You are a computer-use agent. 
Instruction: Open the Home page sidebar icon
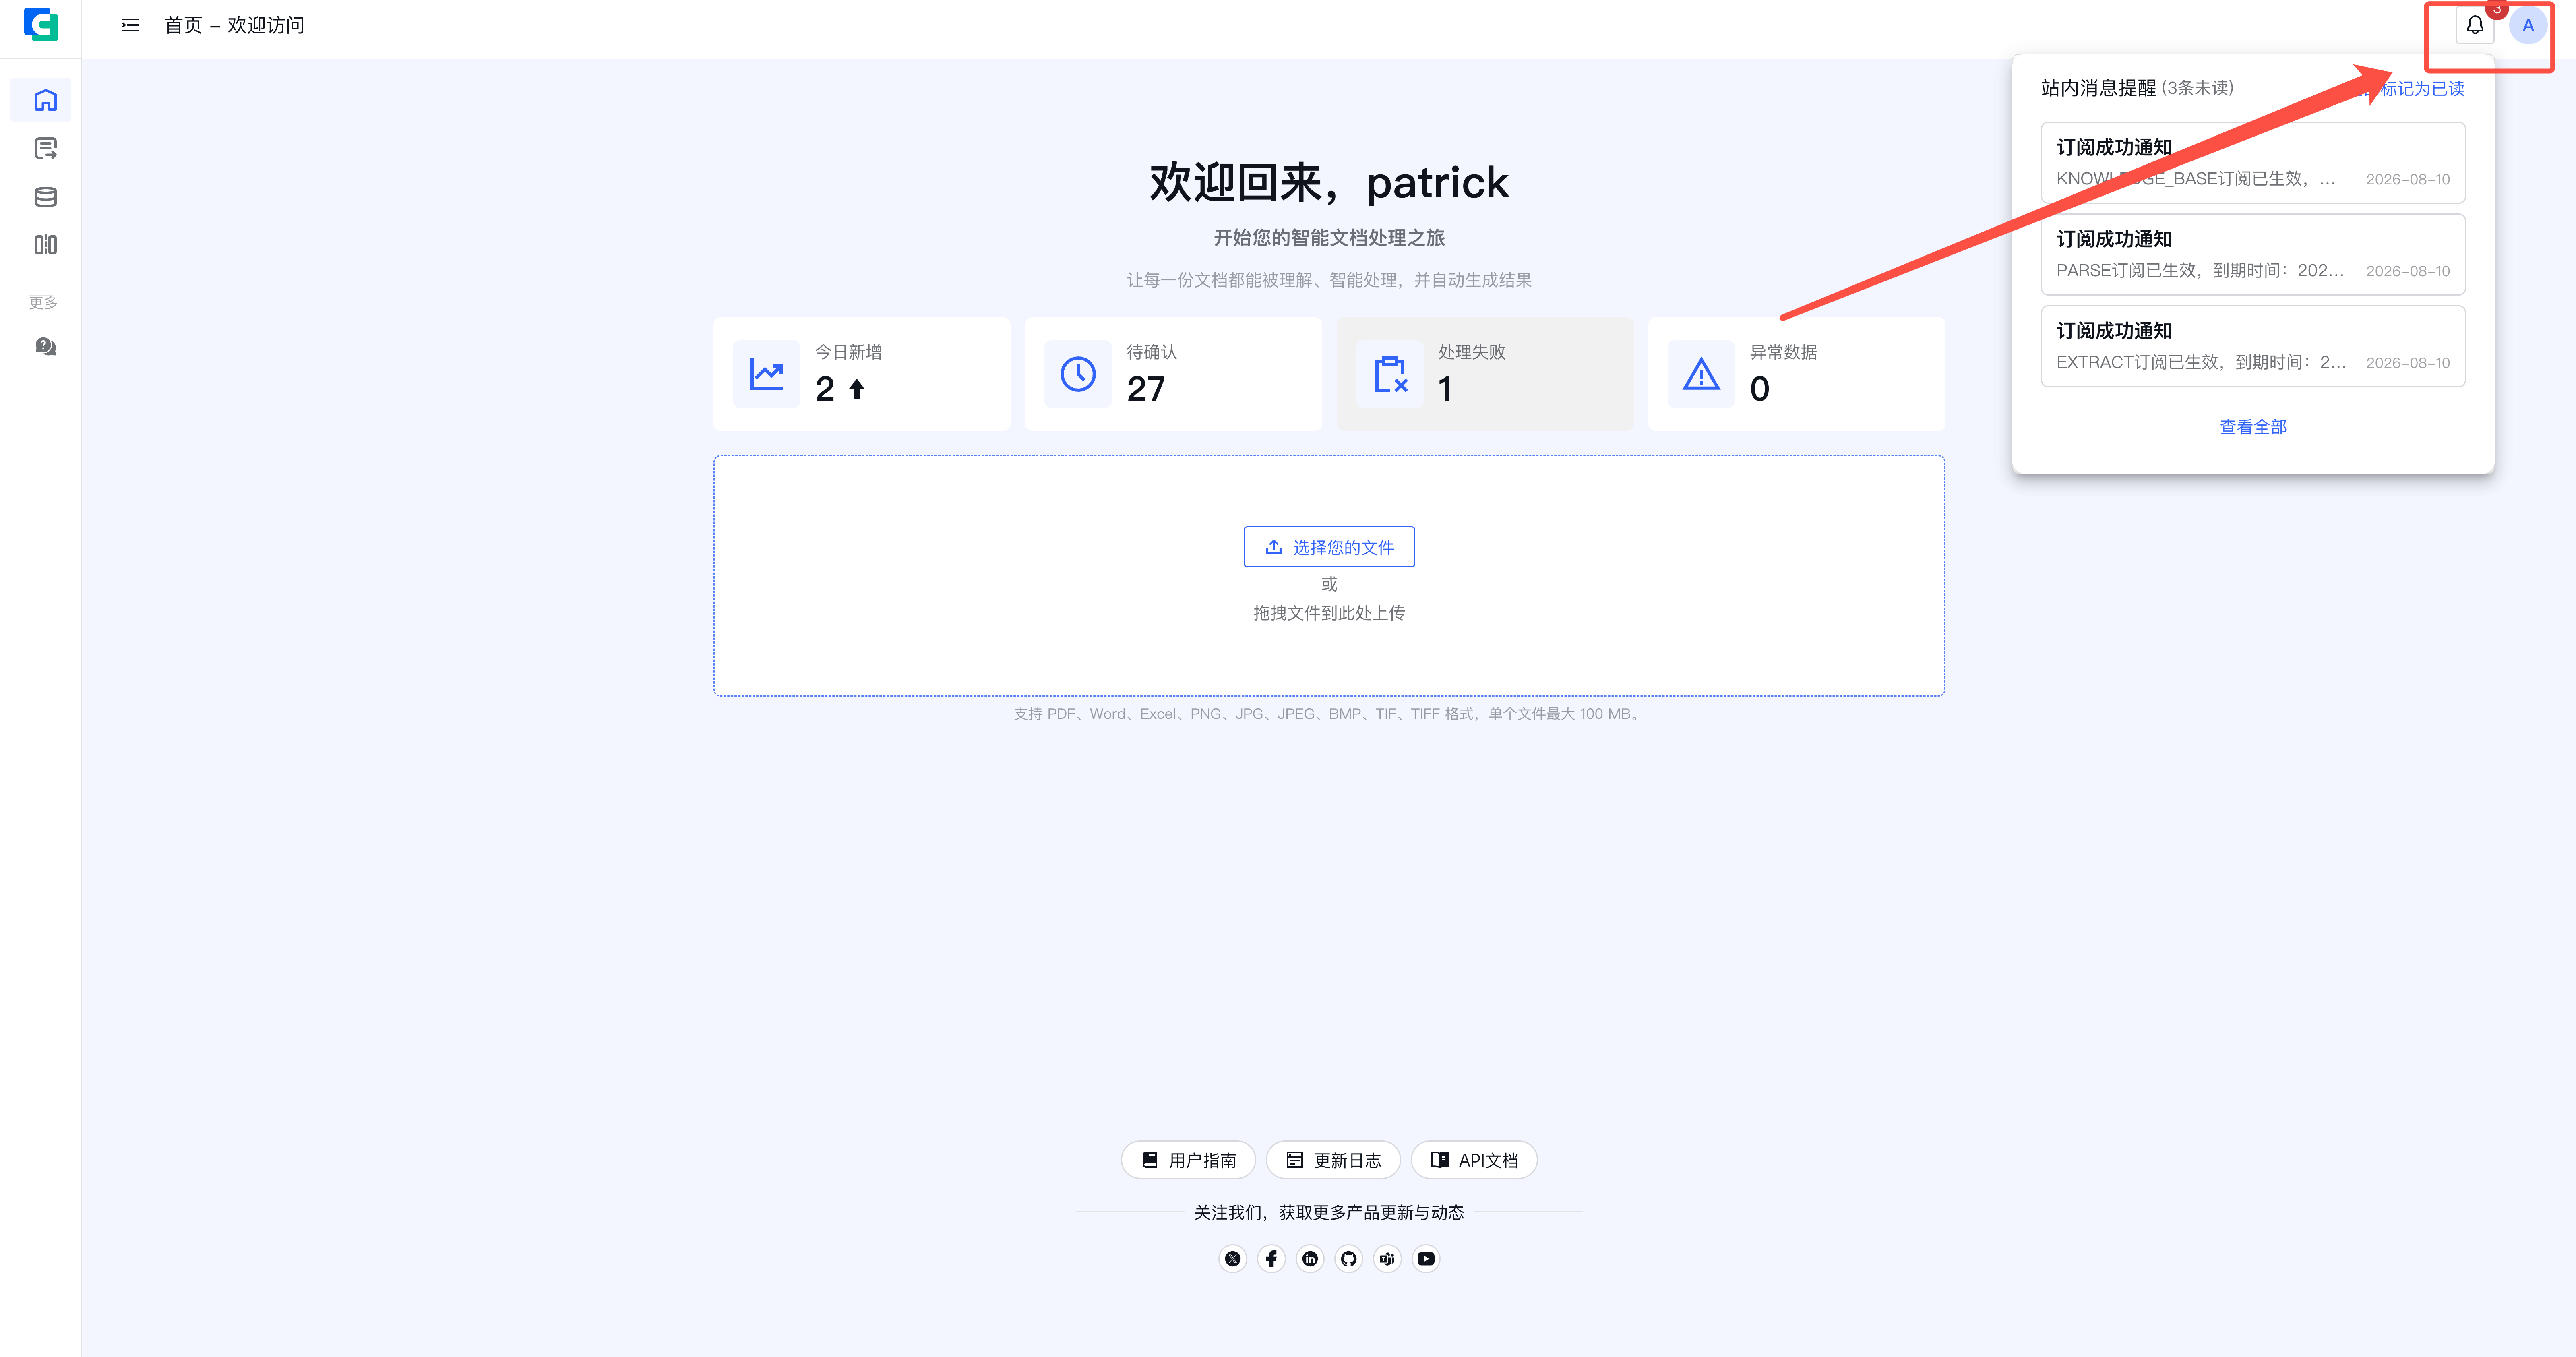pyautogui.click(x=45, y=100)
